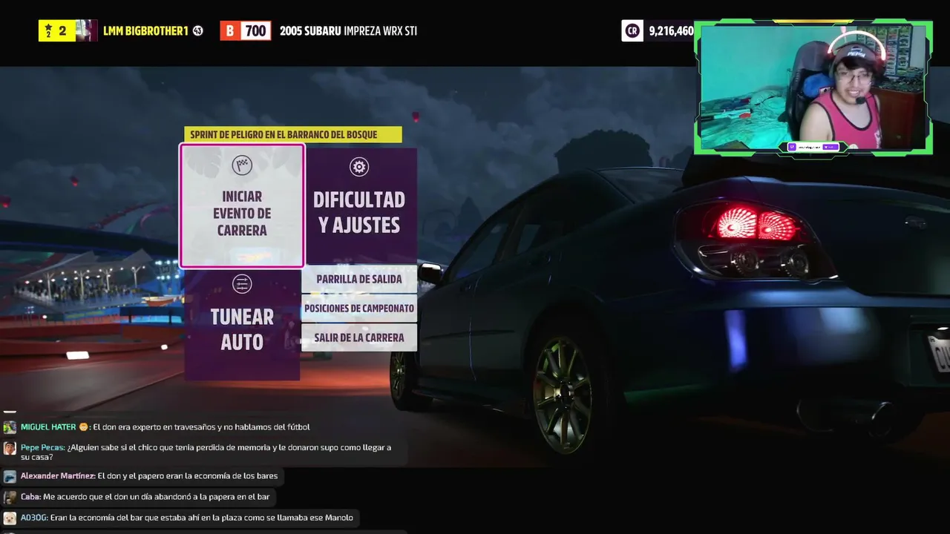
Task: Click the yellow star level badge
Action: 56,30
